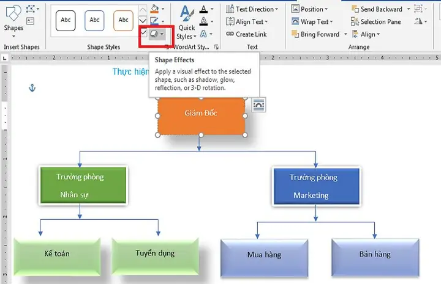Open the Align objects menu

click(366, 34)
